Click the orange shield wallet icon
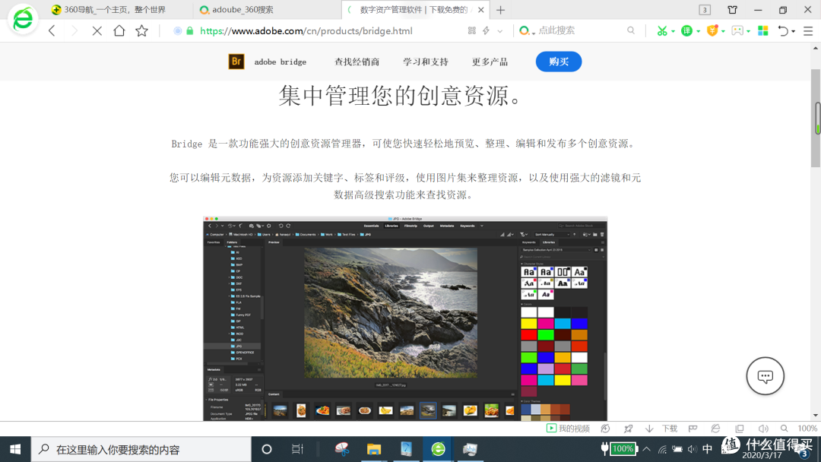 tap(712, 31)
